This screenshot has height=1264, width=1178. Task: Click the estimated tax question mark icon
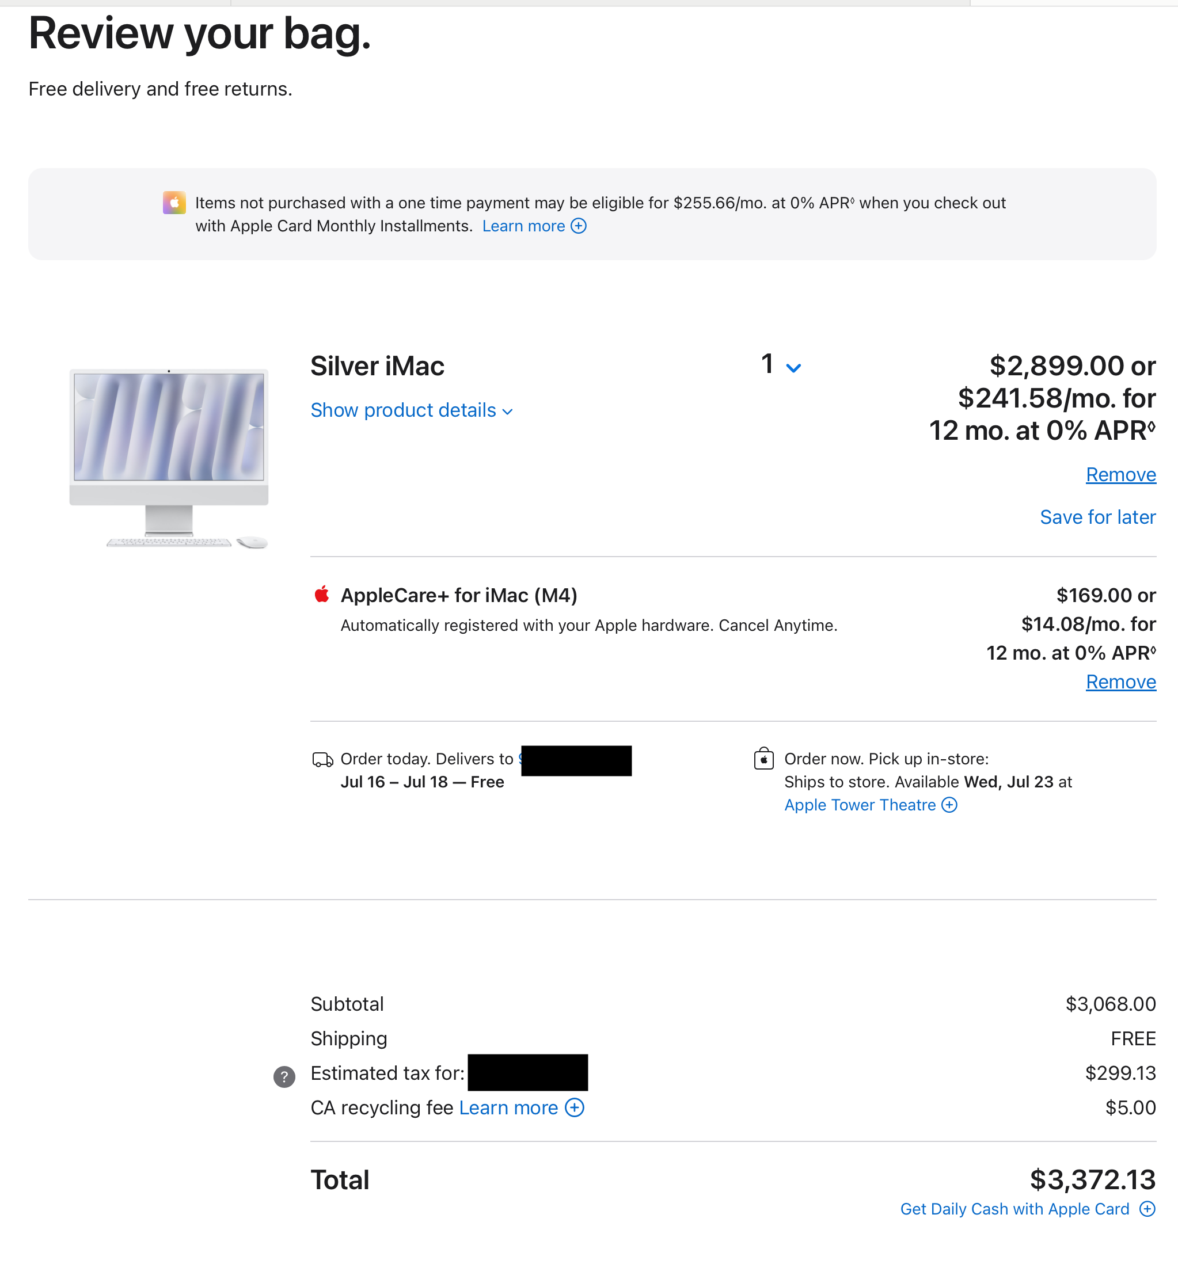tap(284, 1076)
